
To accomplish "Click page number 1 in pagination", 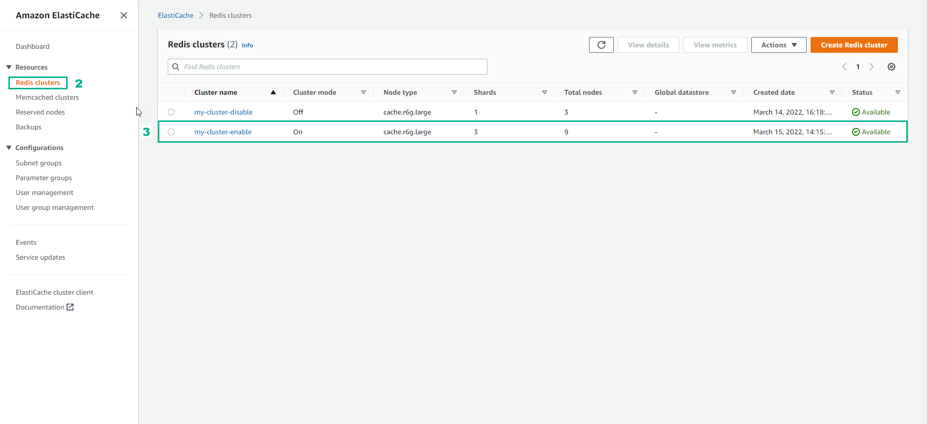I will (x=858, y=67).
